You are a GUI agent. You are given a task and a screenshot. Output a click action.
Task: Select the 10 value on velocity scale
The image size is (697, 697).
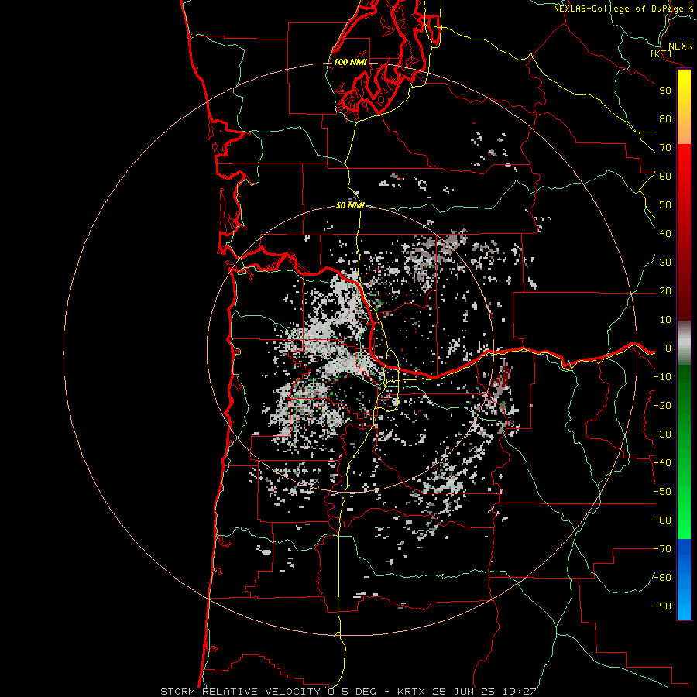click(665, 320)
